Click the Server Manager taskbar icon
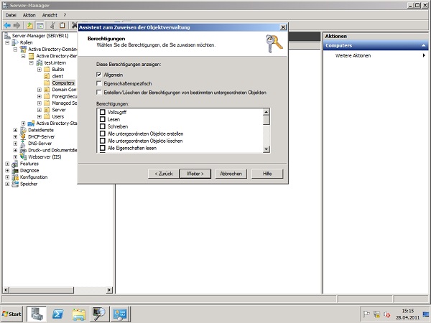 [x=37, y=314]
